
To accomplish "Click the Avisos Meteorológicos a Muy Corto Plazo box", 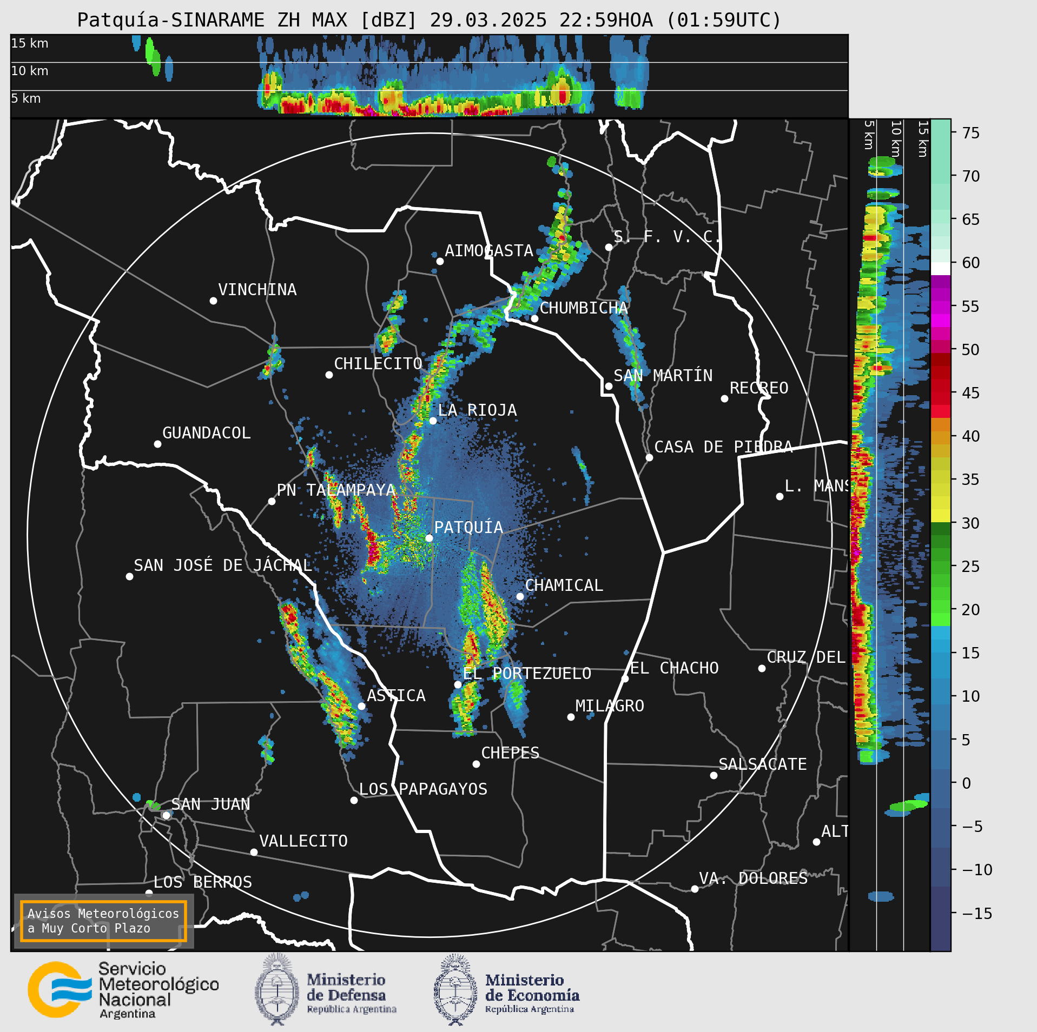I will (103, 921).
